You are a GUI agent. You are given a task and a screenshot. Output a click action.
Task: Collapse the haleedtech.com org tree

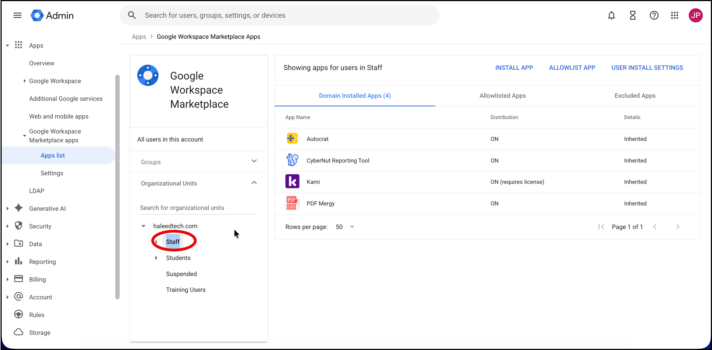(144, 226)
